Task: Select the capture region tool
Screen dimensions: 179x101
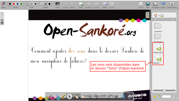Action: coord(123,97)
